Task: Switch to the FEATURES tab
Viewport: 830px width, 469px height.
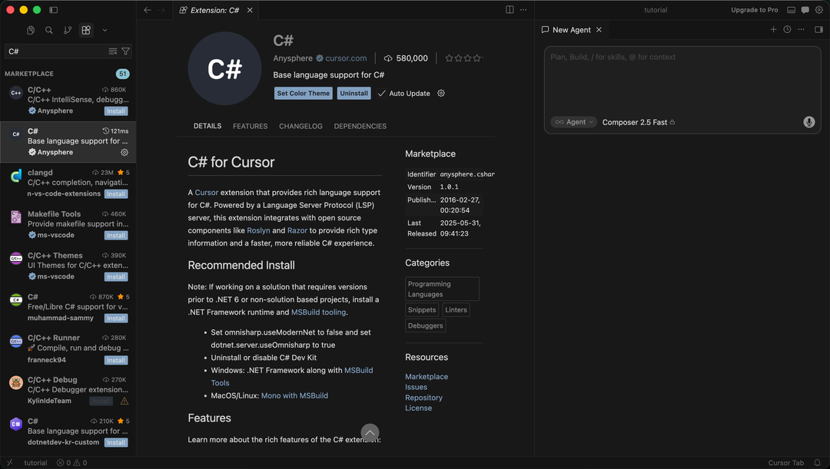Action: point(250,126)
